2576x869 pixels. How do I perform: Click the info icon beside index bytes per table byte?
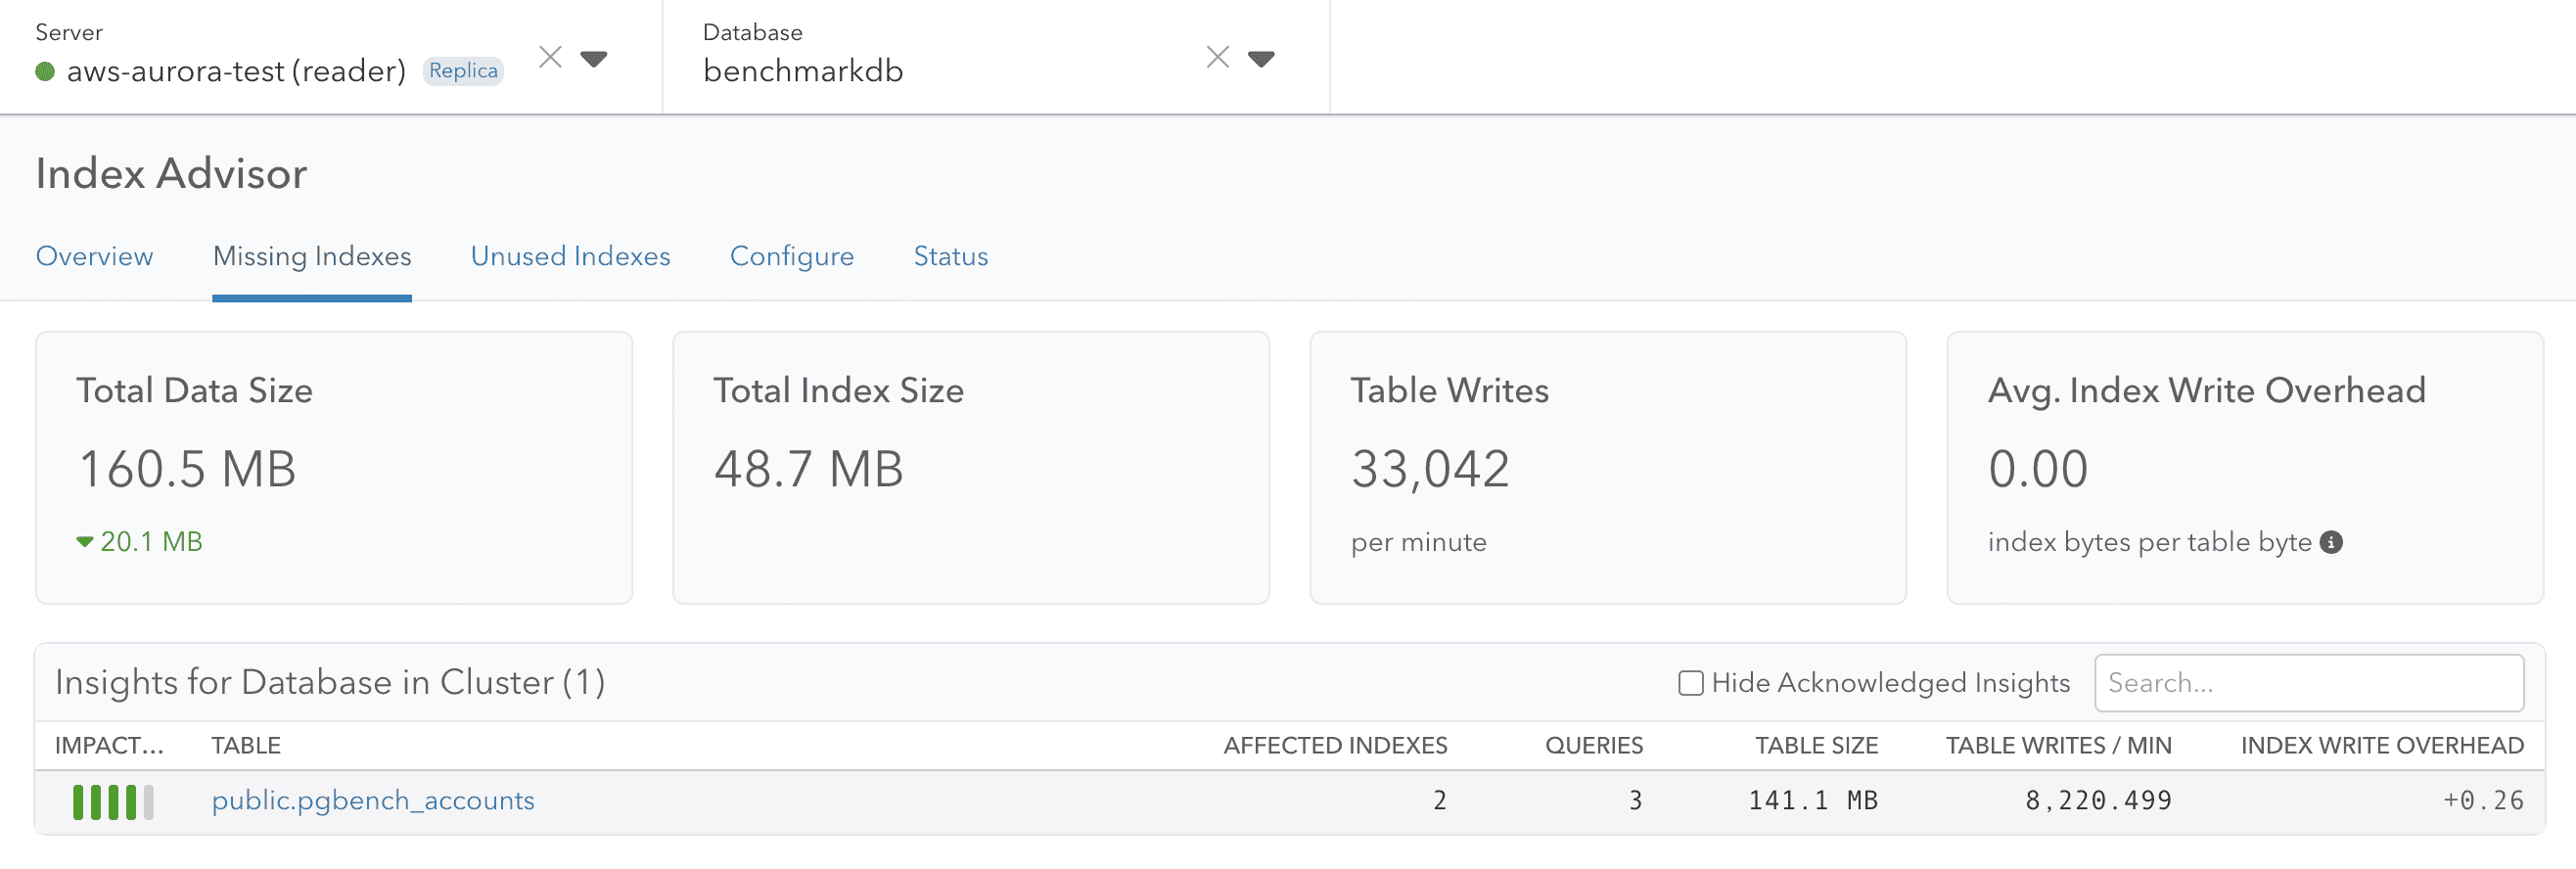pyautogui.click(x=2331, y=542)
